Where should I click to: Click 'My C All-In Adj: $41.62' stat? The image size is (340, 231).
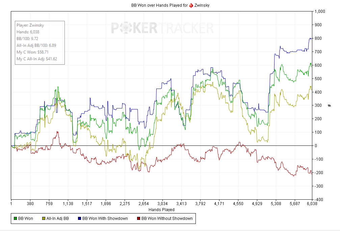pyautogui.click(x=37, y=59)
